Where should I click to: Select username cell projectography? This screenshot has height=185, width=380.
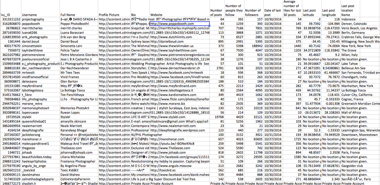click(x=40, y=19)
